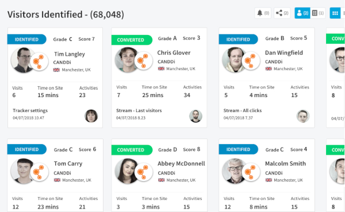Open the CANDDi logo on Dan Wingfield's card
This screenshot has width=345, height=212.
(251, 61)
